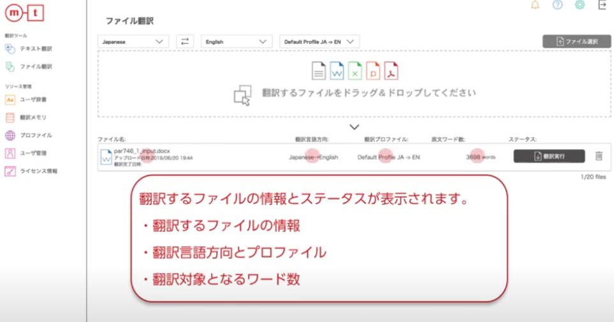The width and height of the screenshot is (614, 322).
Task: Click the 3698 words count
Action: pyautogui.click(x=481, y=157)
